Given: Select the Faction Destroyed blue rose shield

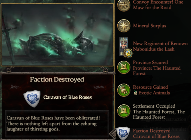Looking at the screenshot, I should tap(123, 133).
